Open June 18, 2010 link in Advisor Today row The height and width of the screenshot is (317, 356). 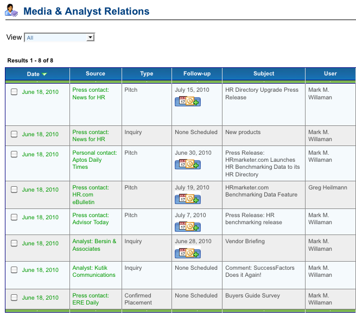[x=40, y=217]
